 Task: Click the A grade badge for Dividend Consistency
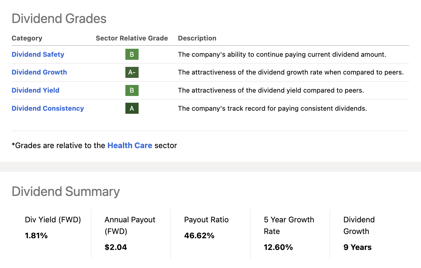(132, 108)
